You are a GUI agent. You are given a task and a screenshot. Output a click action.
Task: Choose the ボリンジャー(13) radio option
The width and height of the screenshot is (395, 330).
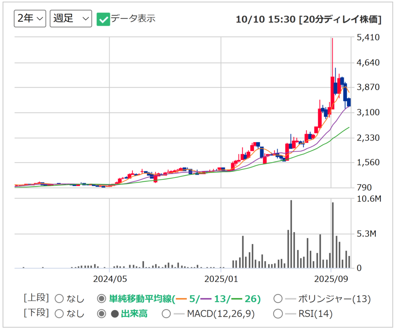click(x=278, y=298)
